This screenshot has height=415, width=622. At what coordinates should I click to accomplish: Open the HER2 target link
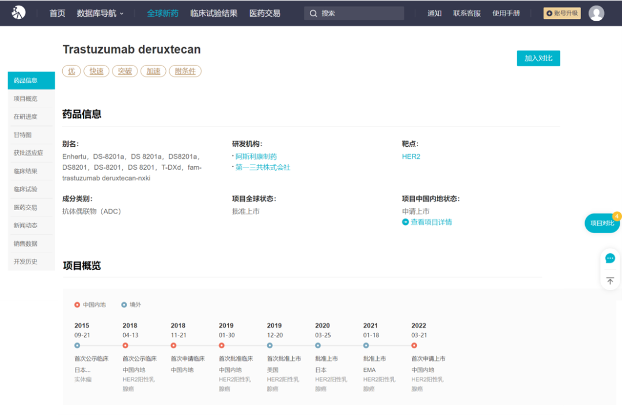pyautogui.click(x=411, y=157)
